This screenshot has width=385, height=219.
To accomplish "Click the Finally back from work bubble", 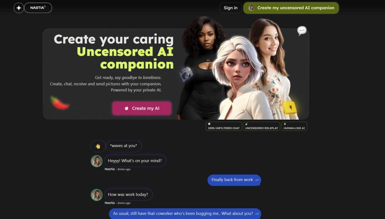I will point(234,180).
